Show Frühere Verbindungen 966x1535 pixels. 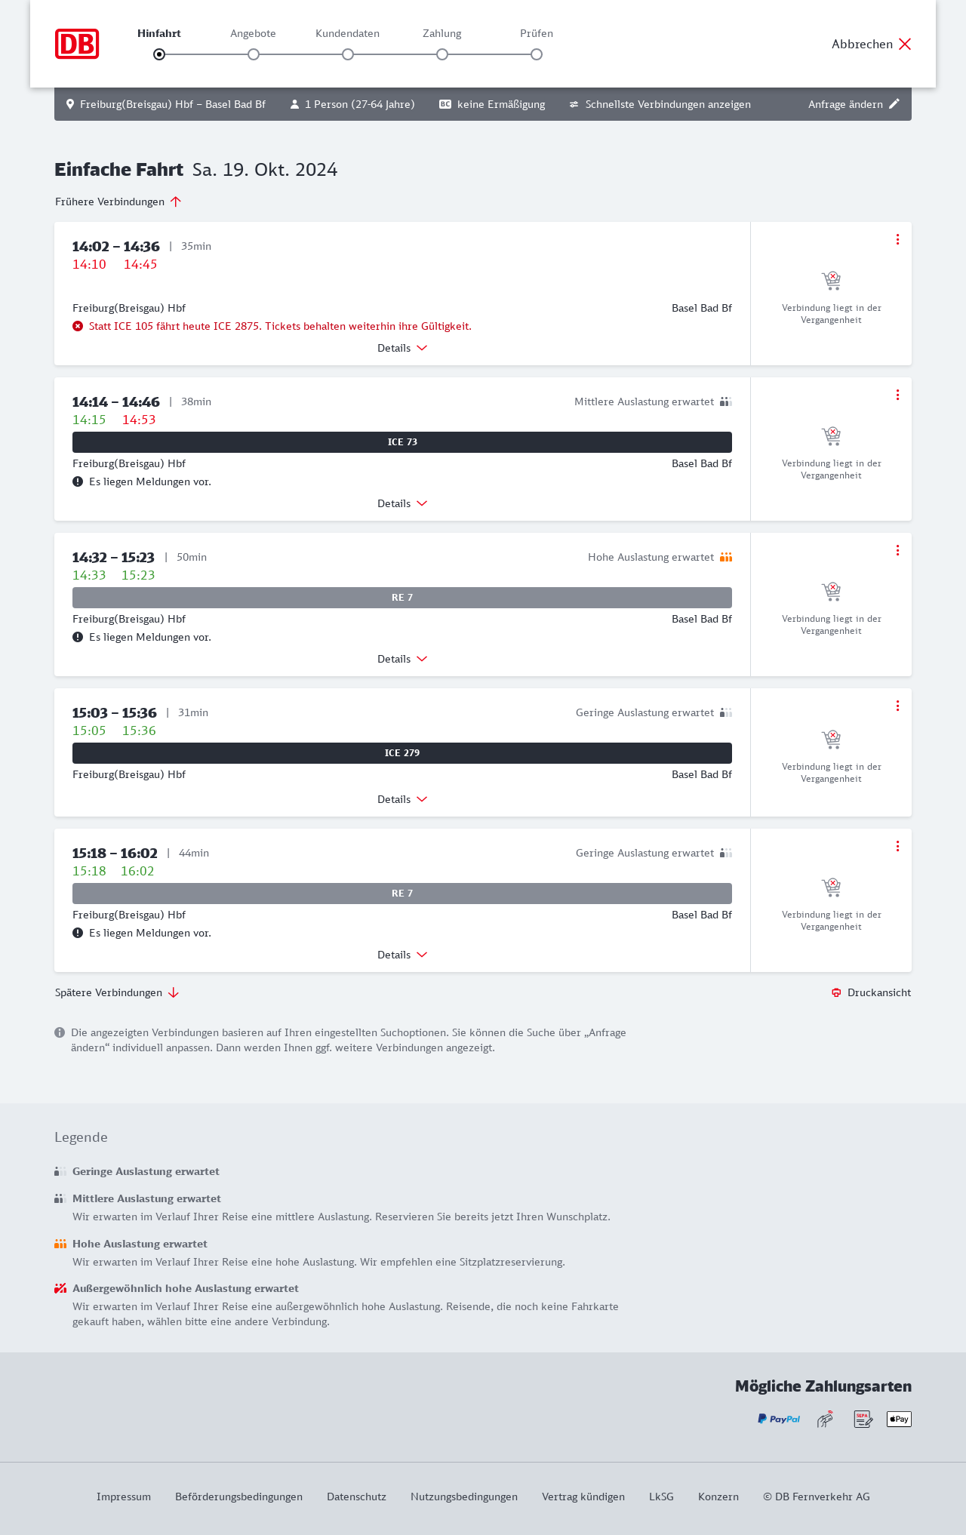[118, 201]
